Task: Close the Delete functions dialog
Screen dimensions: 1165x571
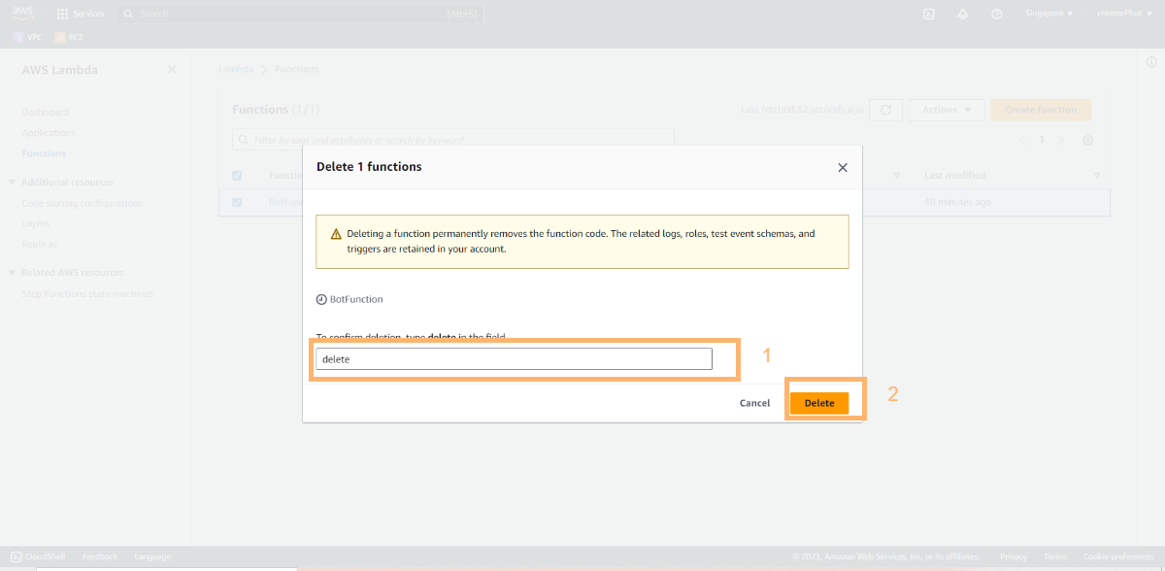Action: click(843, 167)
